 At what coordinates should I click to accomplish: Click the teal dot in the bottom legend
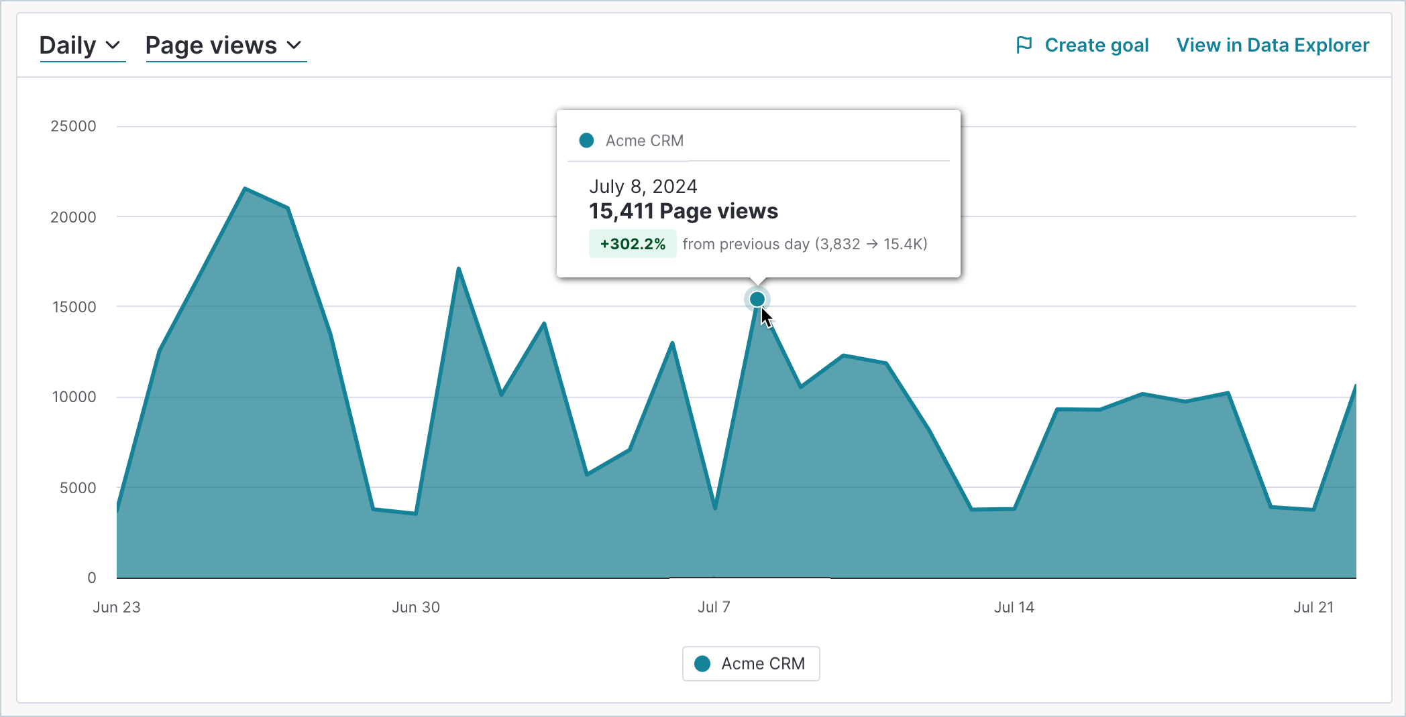click(x=702, y=663)
